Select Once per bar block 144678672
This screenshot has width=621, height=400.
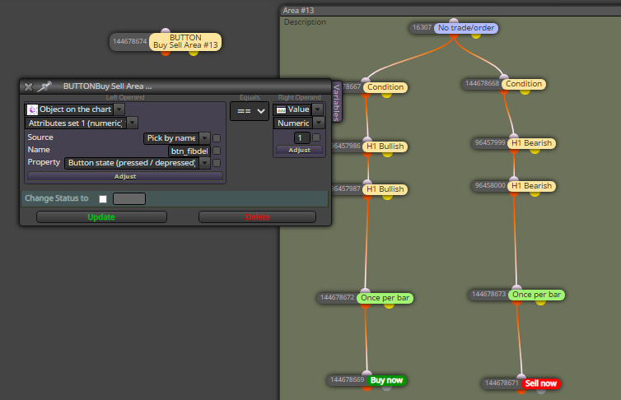click(385, 298)
